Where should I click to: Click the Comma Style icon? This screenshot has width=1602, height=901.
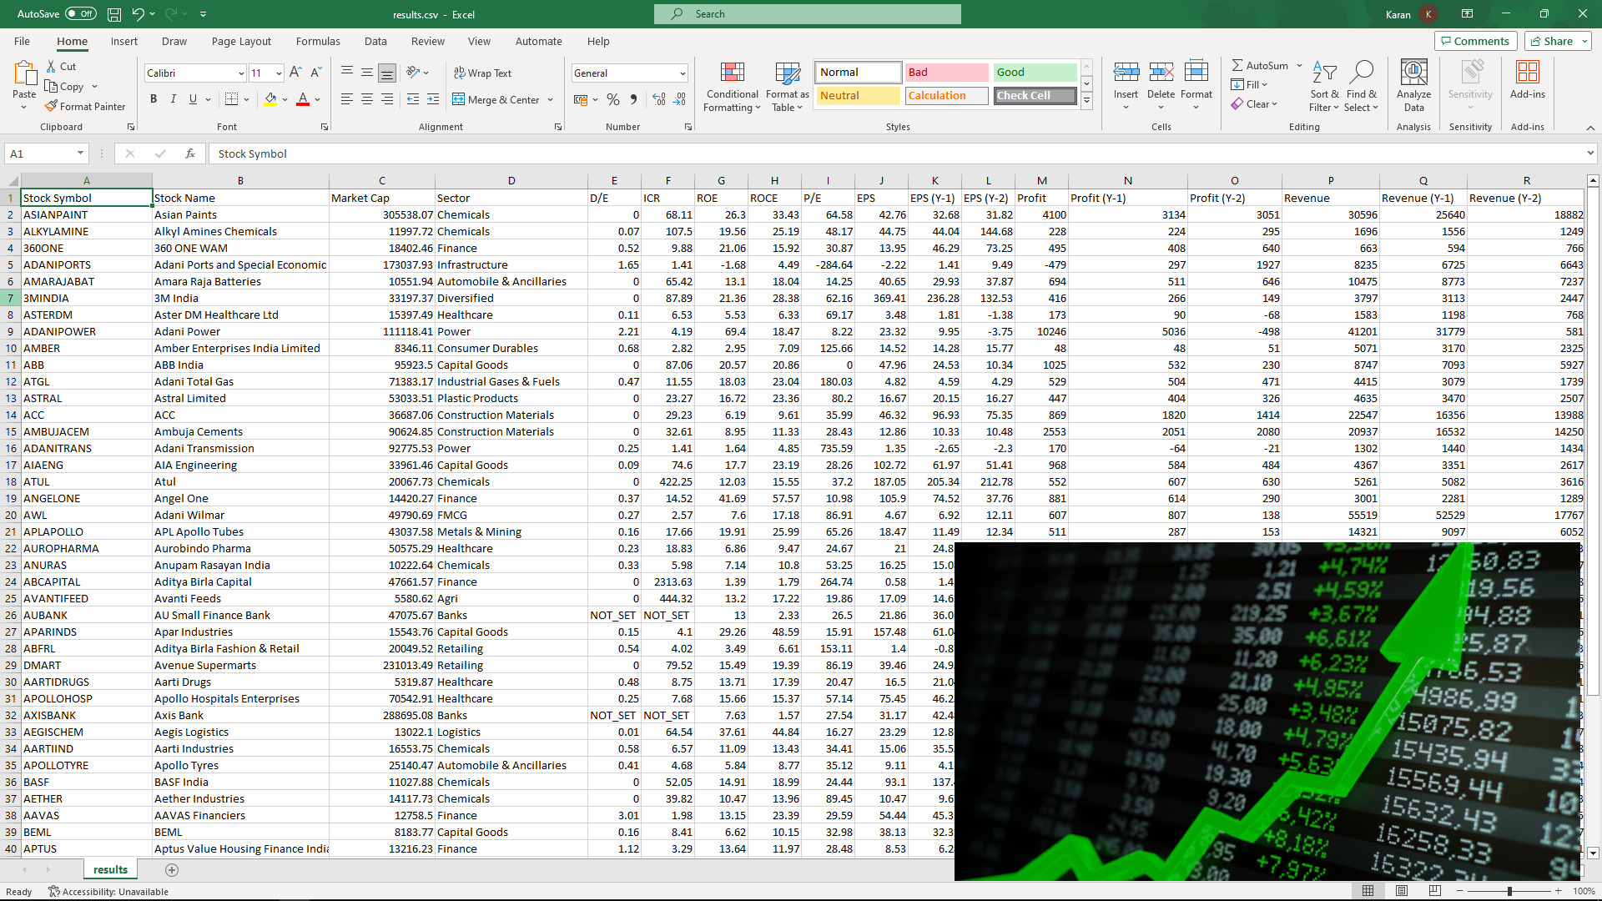[633, 99]
